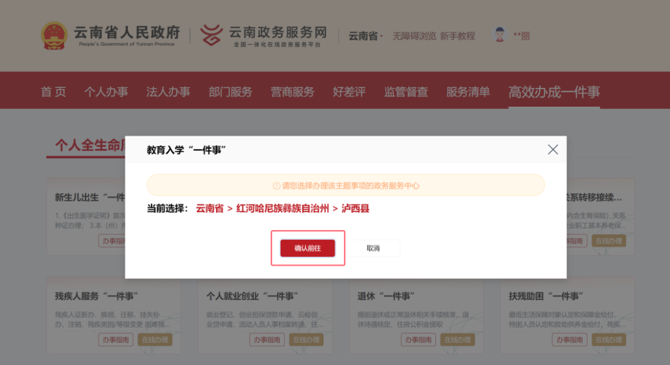Click the Yunnan government national emblem logo
This screenshot has height=365, width=670.
[x=54, y=36]
